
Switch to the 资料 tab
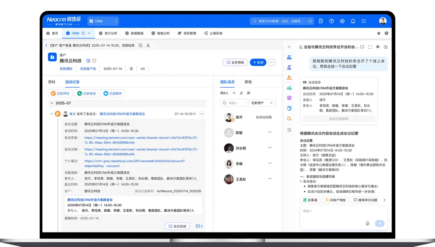52,82
